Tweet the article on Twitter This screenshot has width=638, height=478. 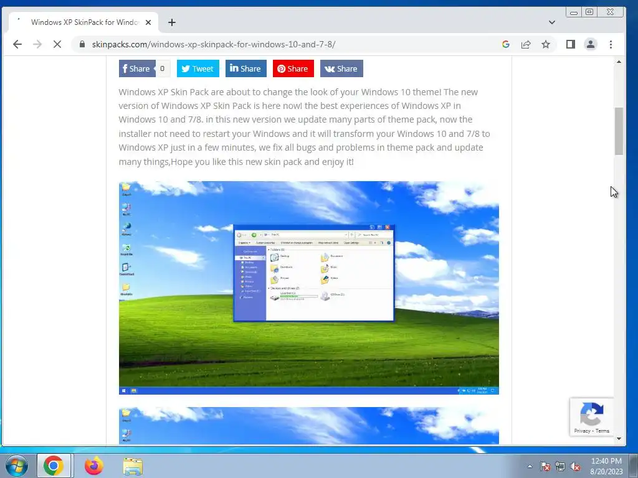click(x=198, y=68)
